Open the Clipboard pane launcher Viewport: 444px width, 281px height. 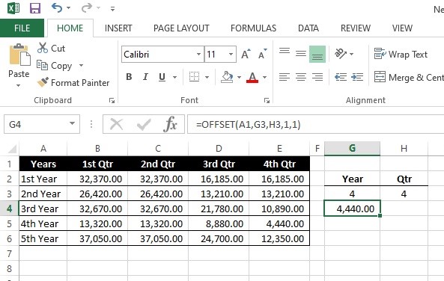(112, 101)
